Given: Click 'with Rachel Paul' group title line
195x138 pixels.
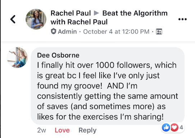Looking at the screenshot, I should [x=79, y=22].
